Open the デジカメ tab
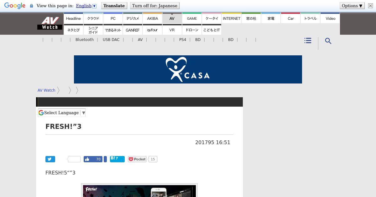The width and height of the screenshot is (376, 197). click(133, 18)
